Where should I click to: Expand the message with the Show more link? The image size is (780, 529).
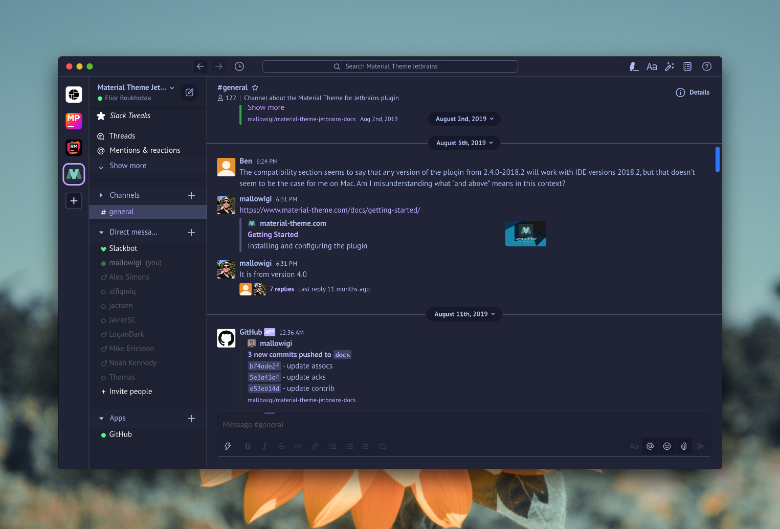[x=266, y=107]
